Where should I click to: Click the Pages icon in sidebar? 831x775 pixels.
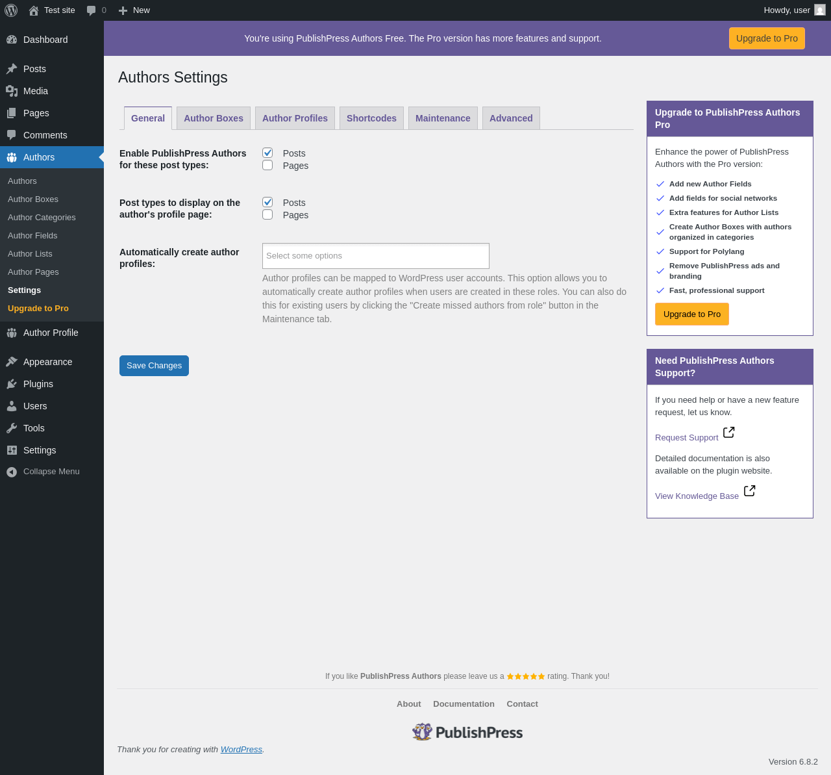click(12, 113)
